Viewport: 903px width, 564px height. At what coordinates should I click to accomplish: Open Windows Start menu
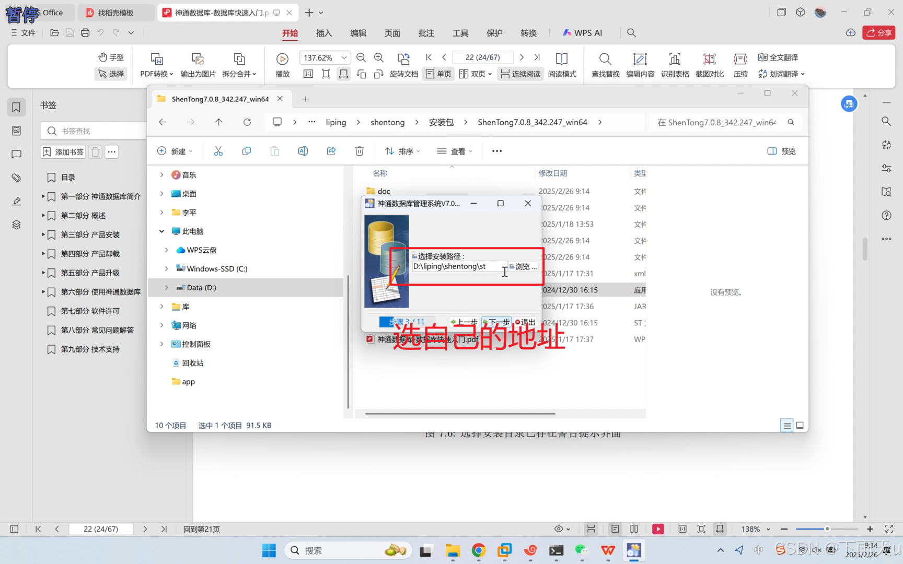pos(269,550)
